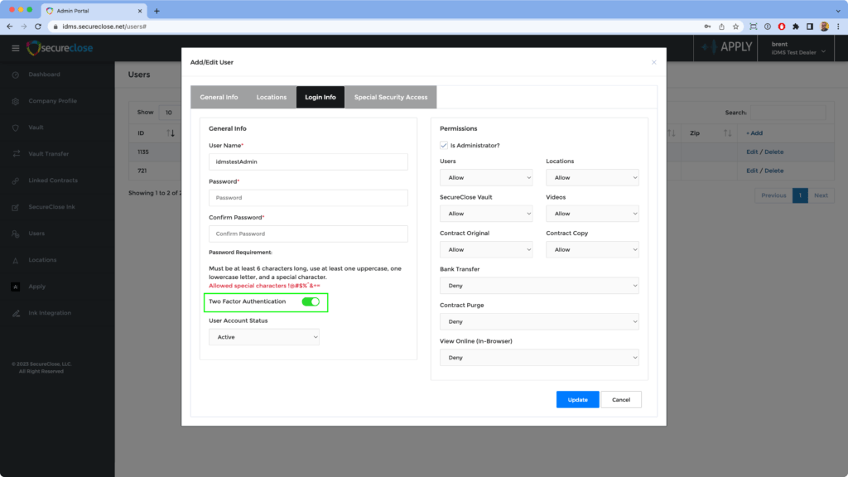The height and width of the screenshot is (477, 848).
Task: Switch to the General Info tab
Action: 219,97
